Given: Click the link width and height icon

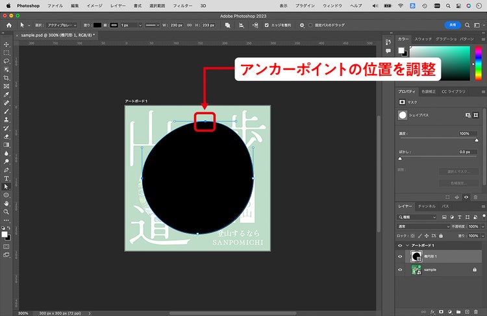Looking at the screenshot, I should coord(190,25).
